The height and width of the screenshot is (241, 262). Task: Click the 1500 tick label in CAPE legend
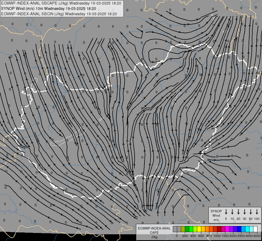[x=225, y=236]
